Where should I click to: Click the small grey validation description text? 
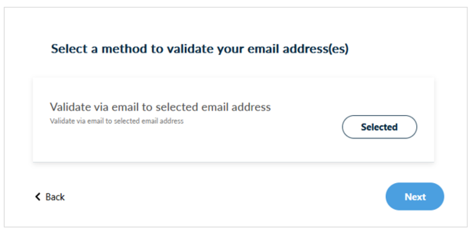tap(117, 121)
